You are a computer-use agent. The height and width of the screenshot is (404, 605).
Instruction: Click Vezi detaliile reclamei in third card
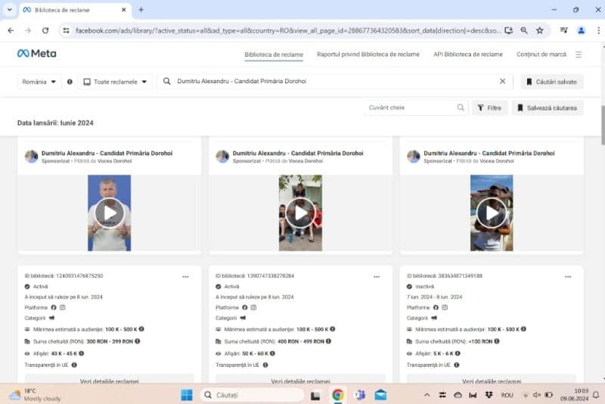(x=491, y=379)
